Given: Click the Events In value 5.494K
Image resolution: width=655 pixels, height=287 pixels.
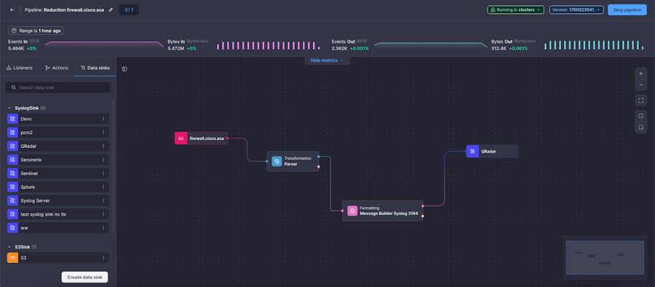Looking at the screenshot, I should [x=16, y=49].
